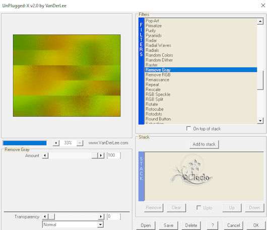Click Amount slider right arrow
The image size is (267, 230).
tap(101, 156)
